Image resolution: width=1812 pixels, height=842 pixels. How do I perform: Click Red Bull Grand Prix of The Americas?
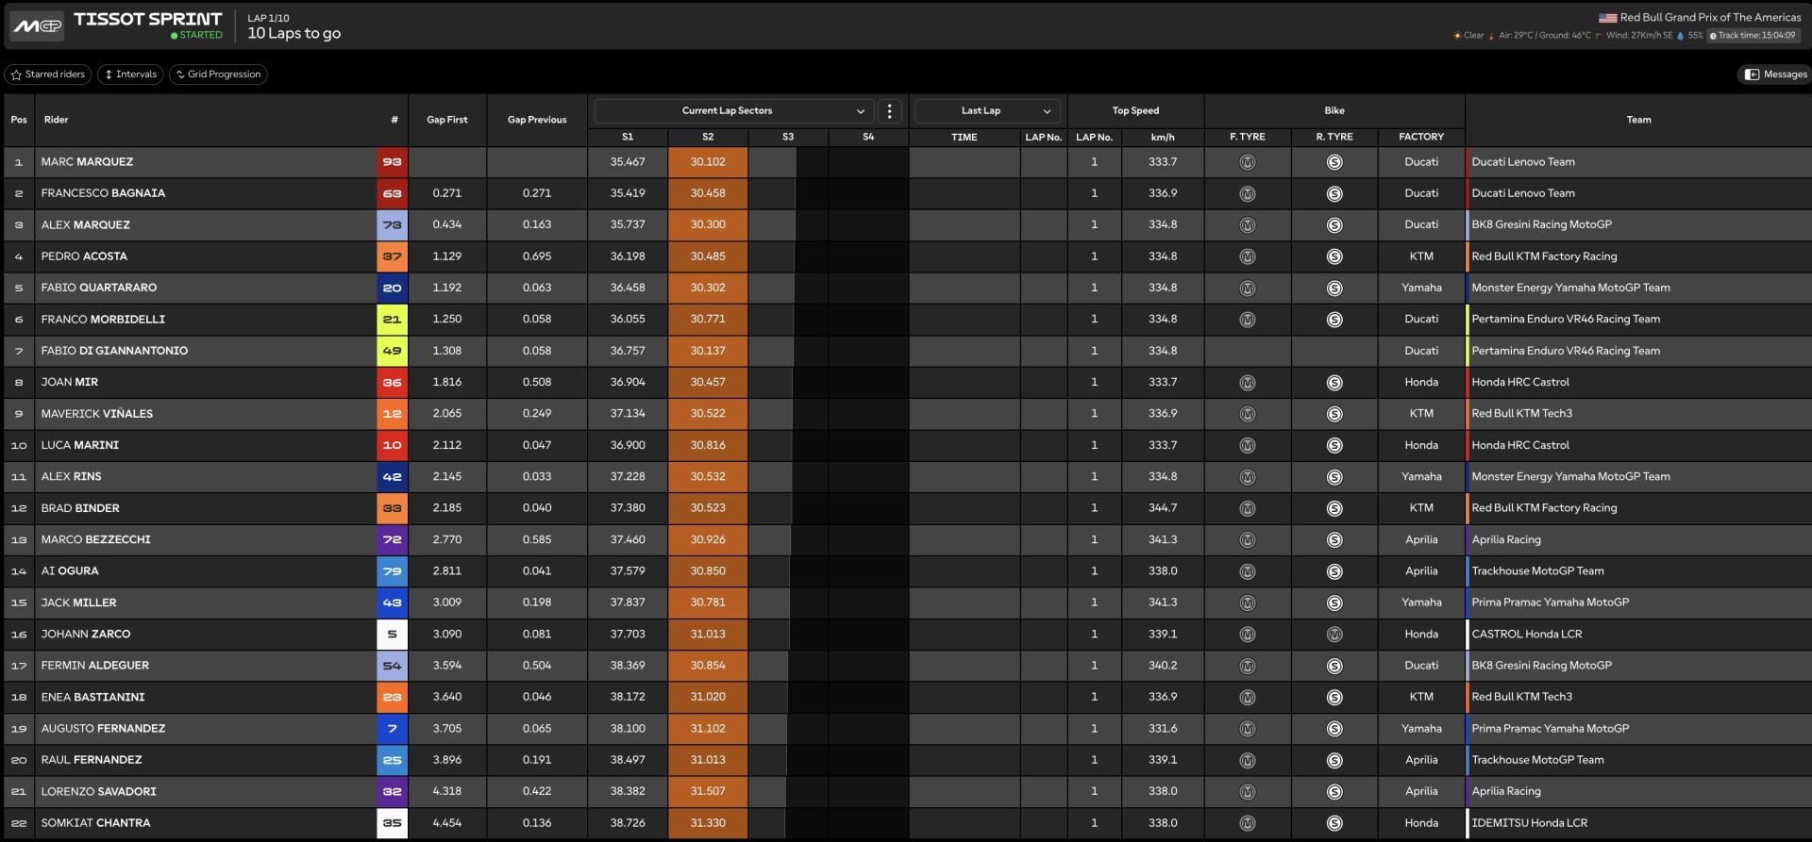[1710, 17]
